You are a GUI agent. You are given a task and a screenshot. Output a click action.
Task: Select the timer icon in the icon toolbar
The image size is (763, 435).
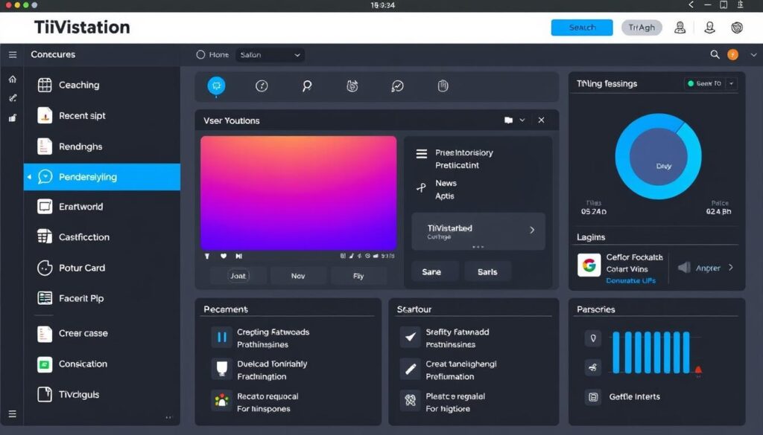click(352, 86)
